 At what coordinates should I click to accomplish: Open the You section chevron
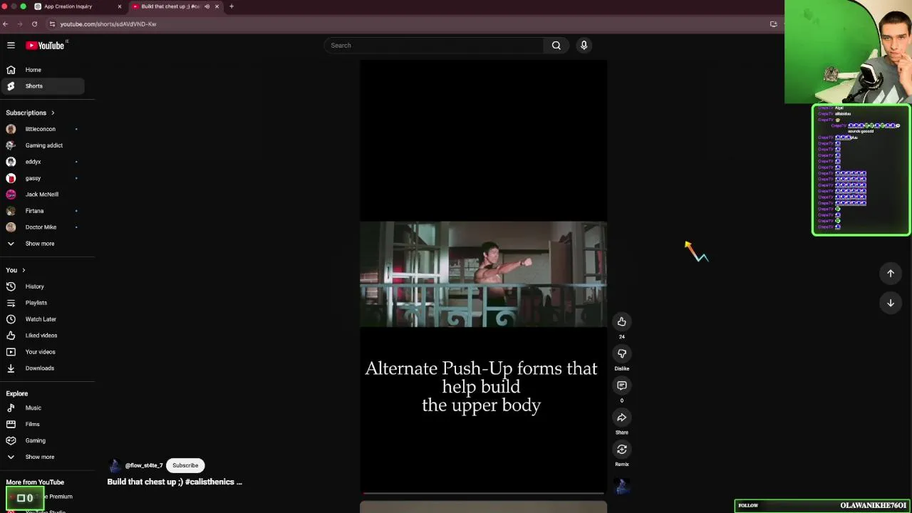click(24, 270)
